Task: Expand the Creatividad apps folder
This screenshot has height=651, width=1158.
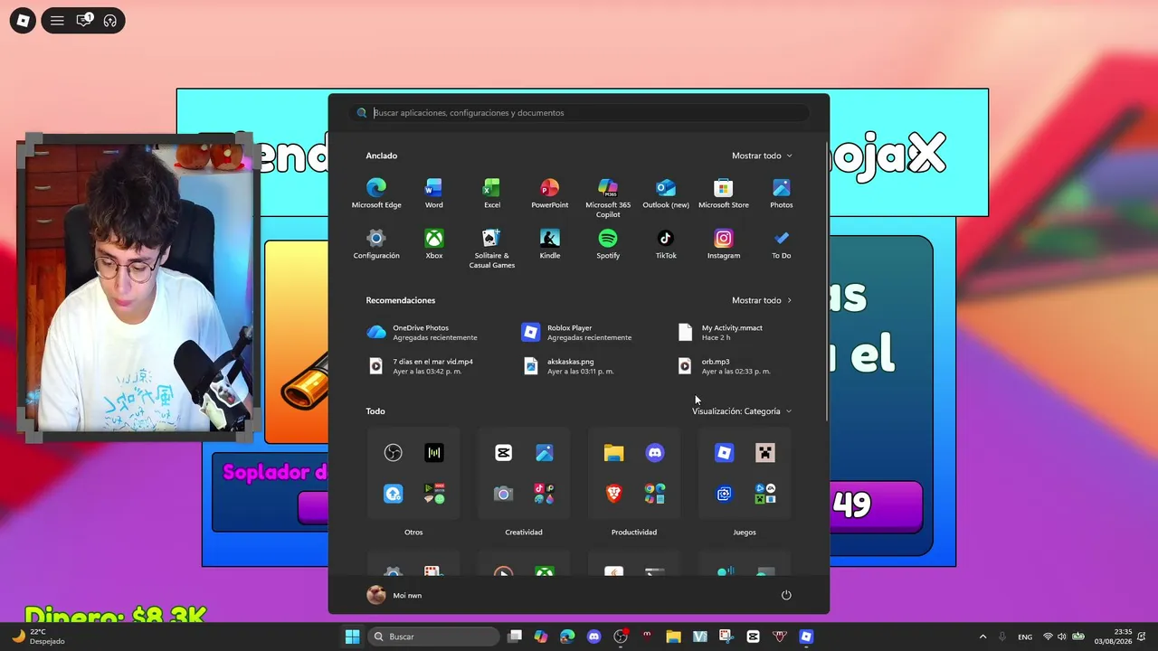Action: click(524, 473)
